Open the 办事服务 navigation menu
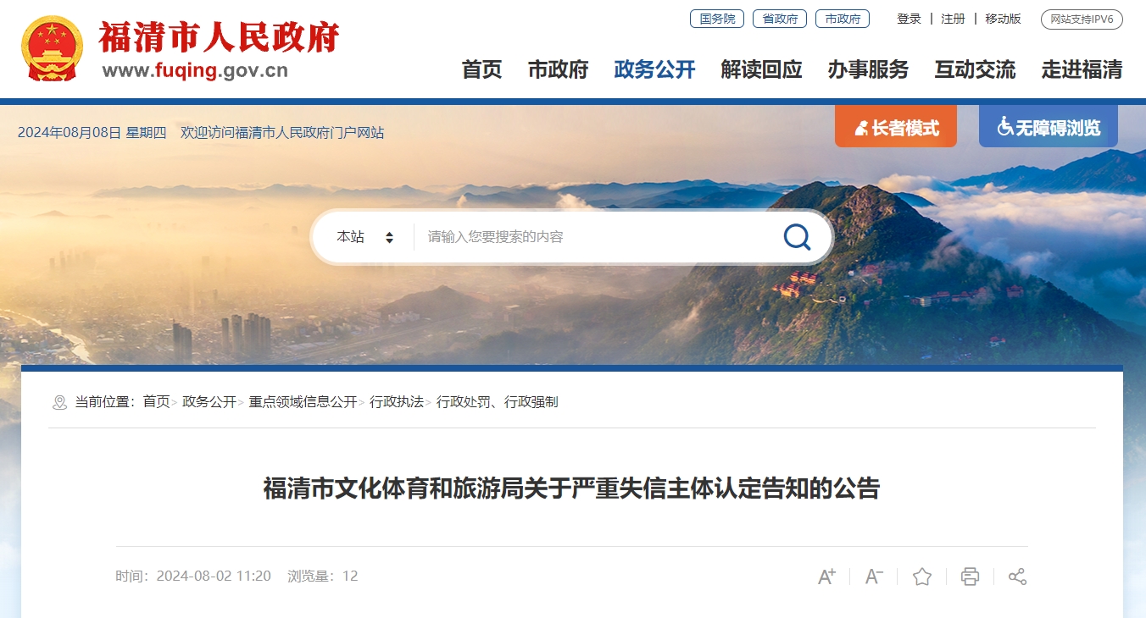The image size is (1146, 618). (x=868, y=69)
